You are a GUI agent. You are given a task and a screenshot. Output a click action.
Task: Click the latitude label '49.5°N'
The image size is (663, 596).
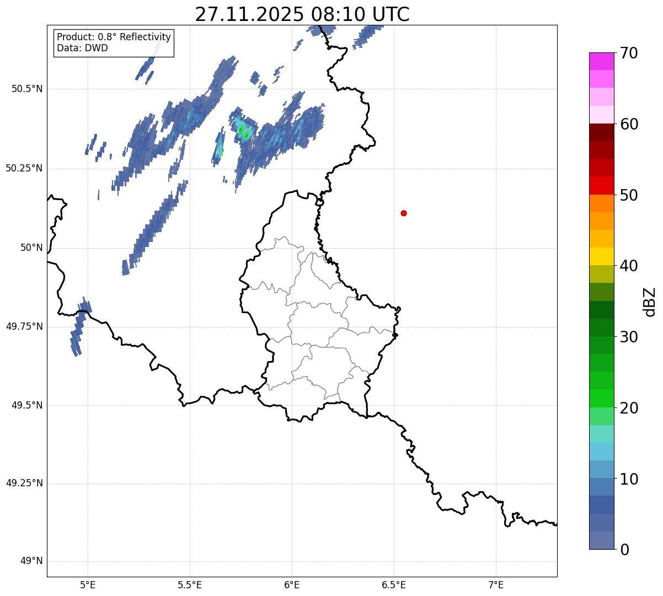click(27, 405)
